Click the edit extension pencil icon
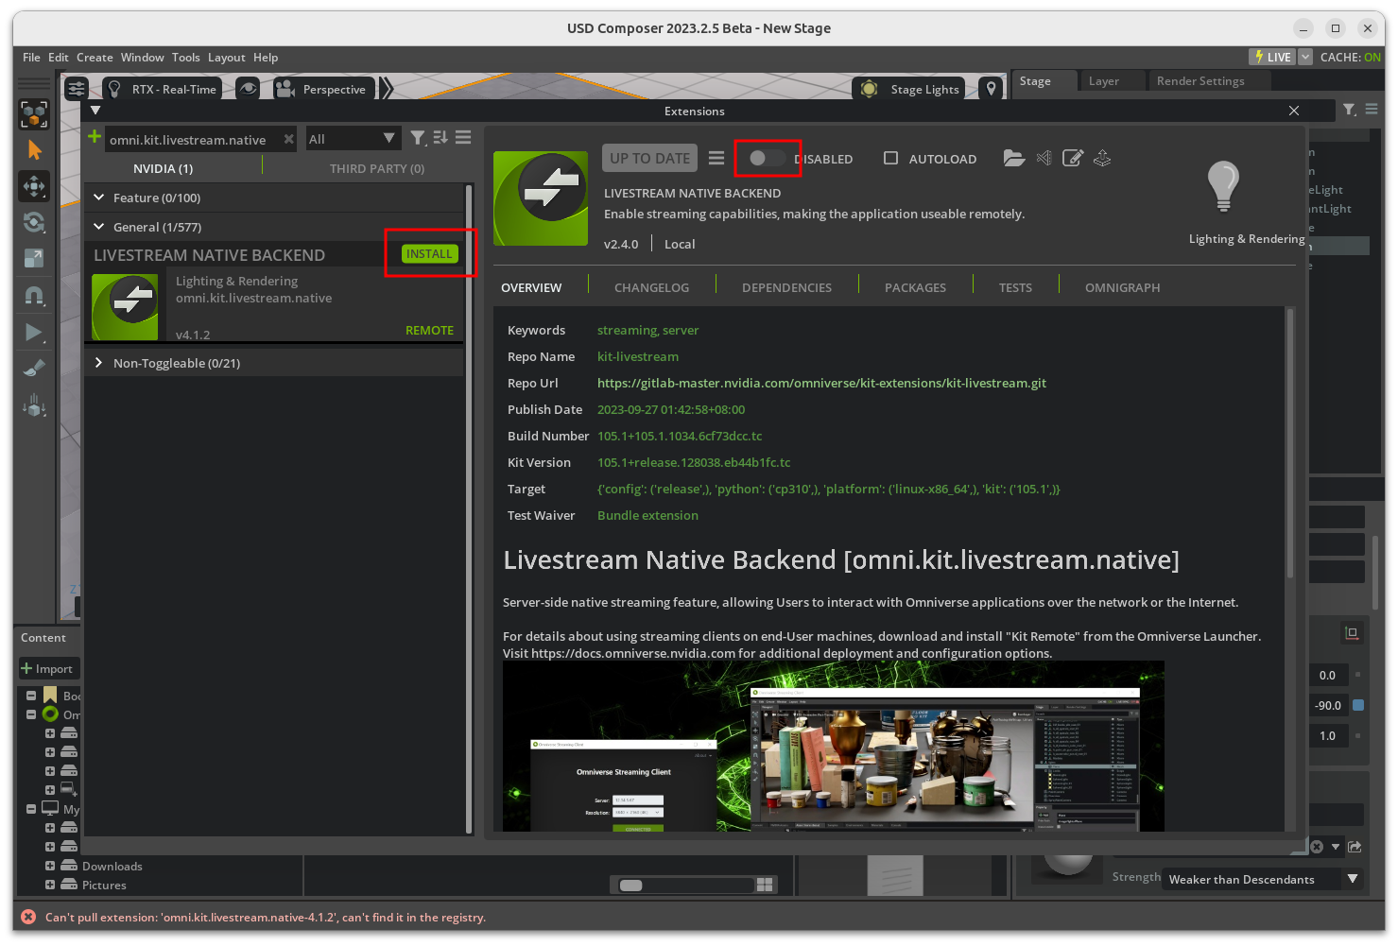The image size is (1398, 946). (1073, 158)
